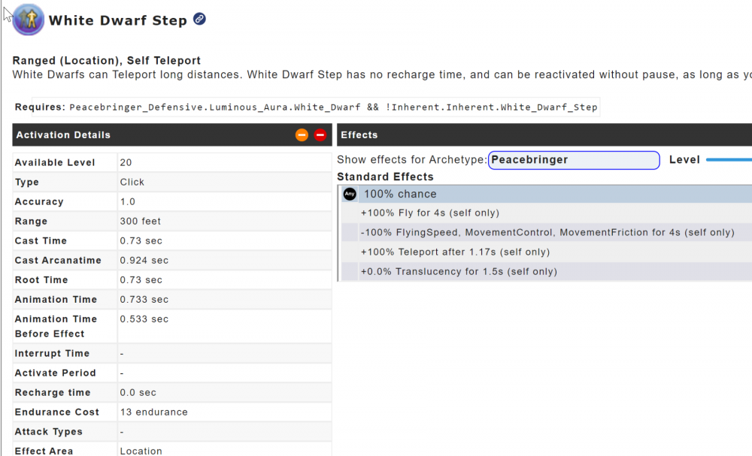Adjust the Level slider
The width and height of the screenshot is (752, 456).
pyautogui.click(x=728, y=160)
